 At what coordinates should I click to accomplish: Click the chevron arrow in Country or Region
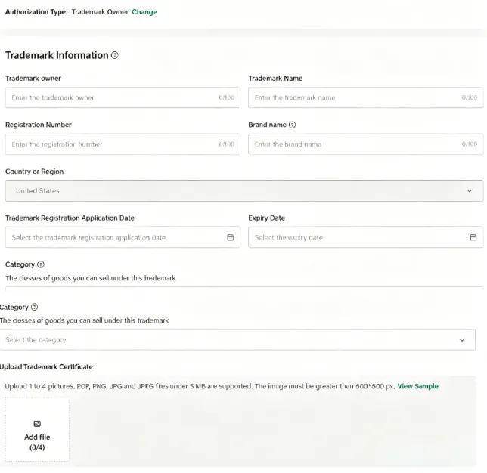click(x=469, y=191)
